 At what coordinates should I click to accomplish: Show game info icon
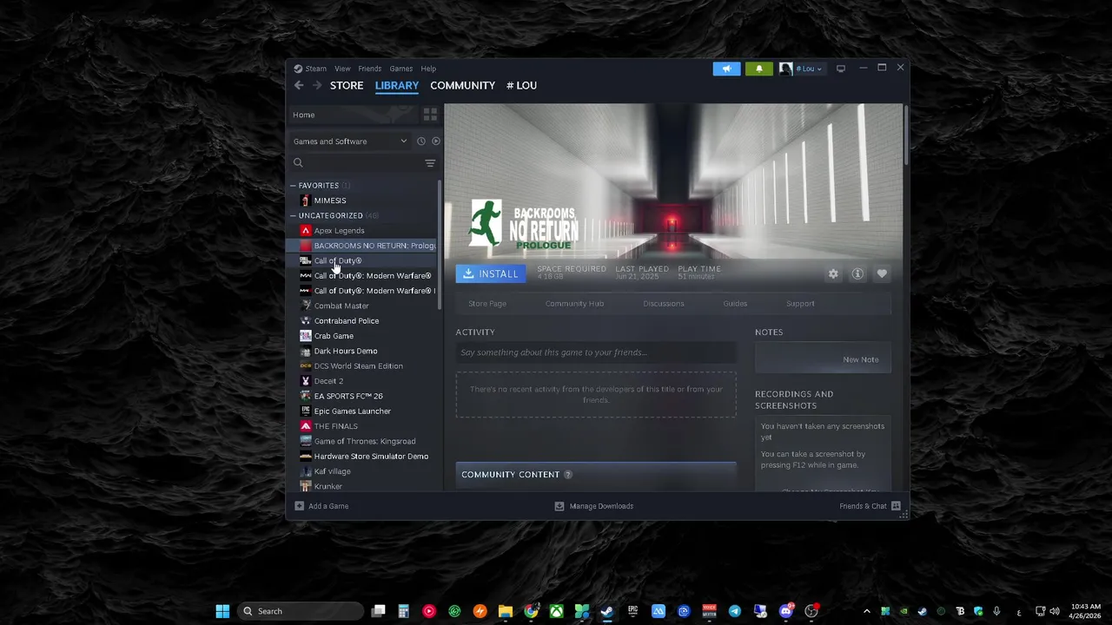tap(857, 274)
